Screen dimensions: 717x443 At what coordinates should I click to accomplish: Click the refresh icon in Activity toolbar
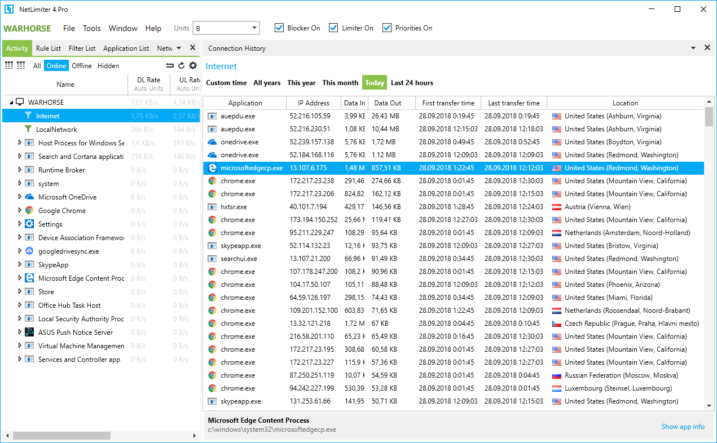tap(181, 65)
